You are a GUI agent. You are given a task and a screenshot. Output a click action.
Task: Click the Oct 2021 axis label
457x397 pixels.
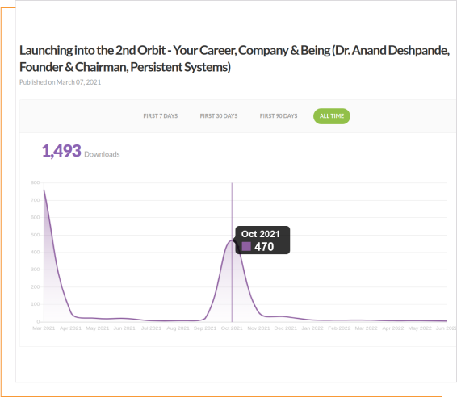point(232,328)
